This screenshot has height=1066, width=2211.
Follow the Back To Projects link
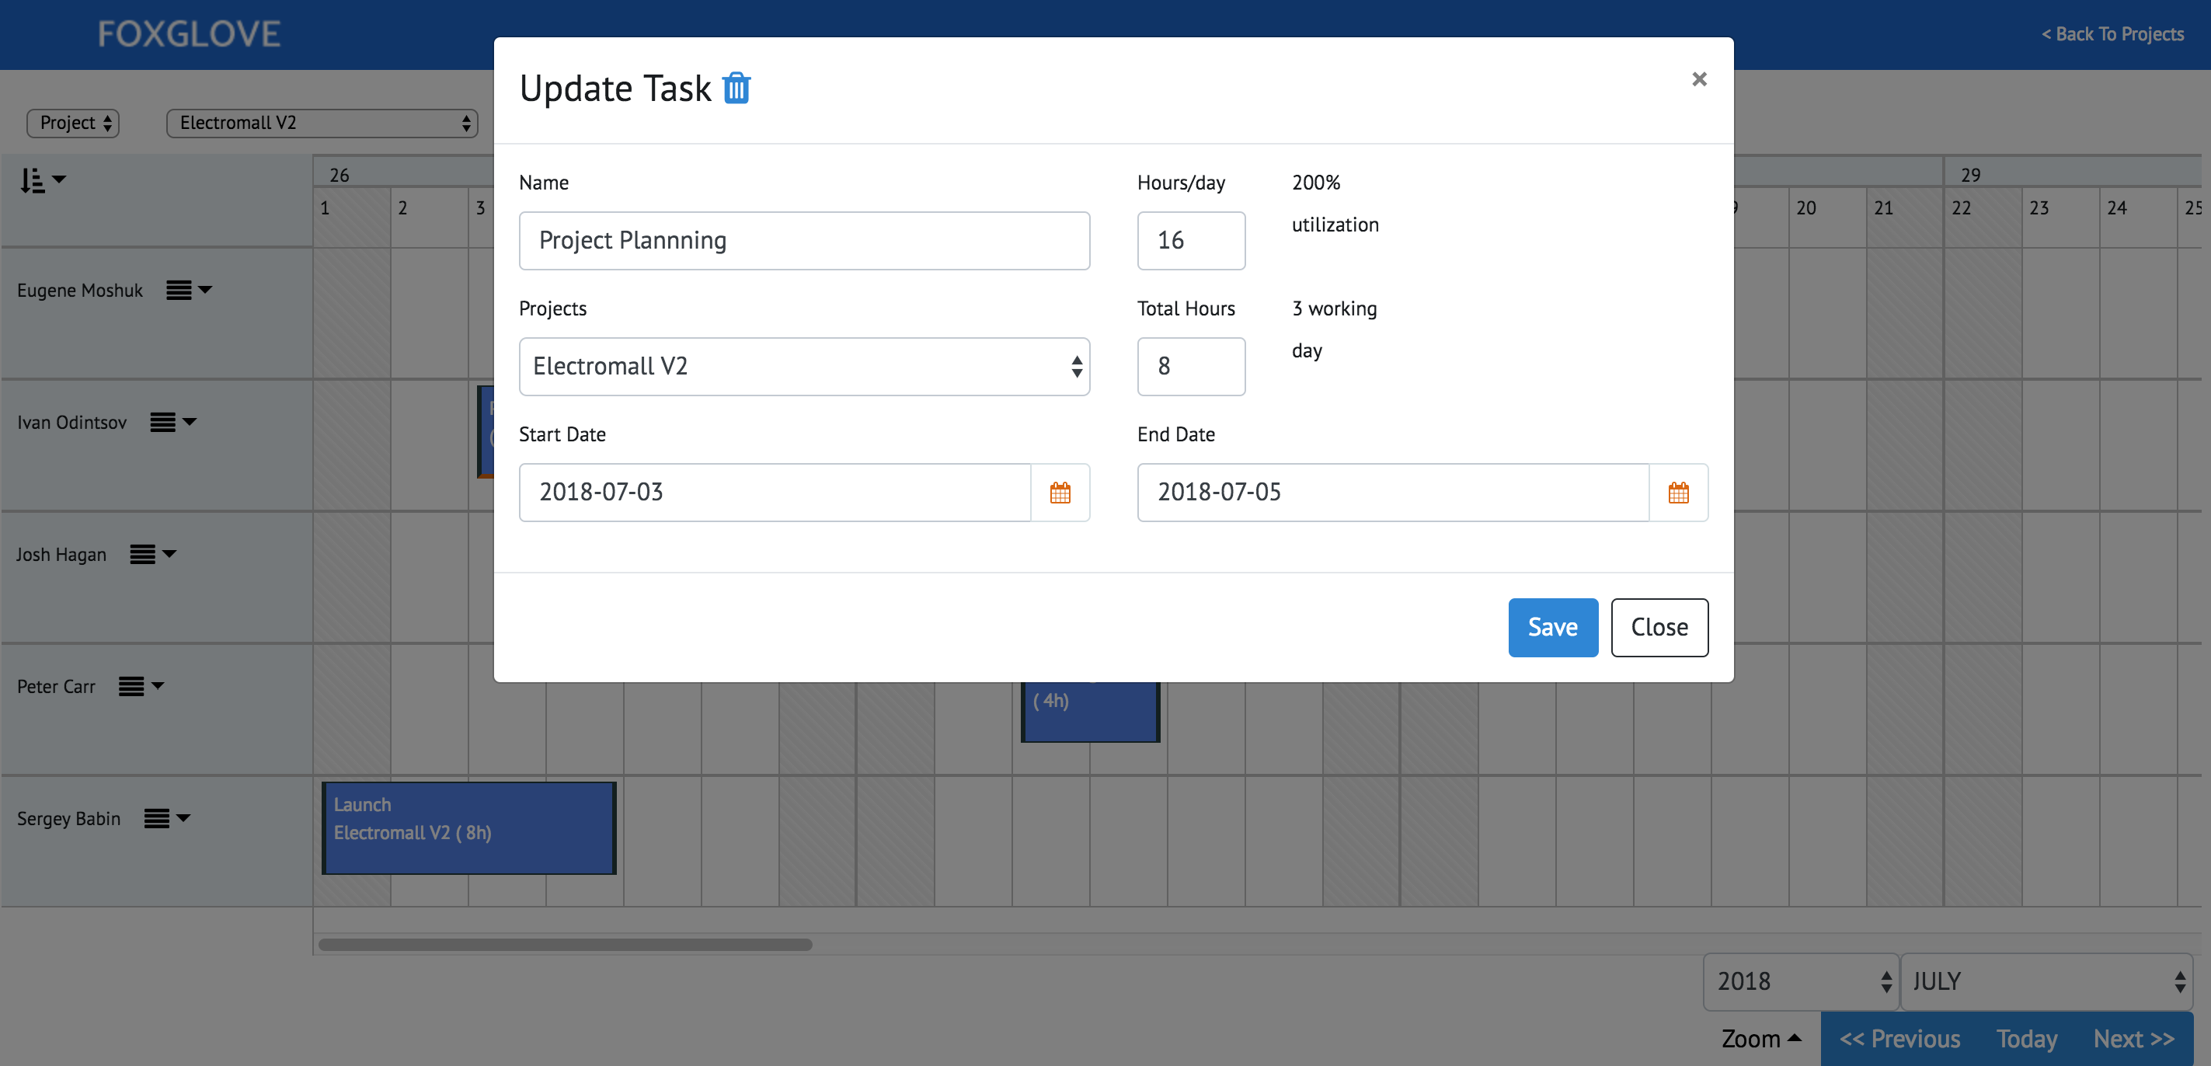pos(2112,34)
